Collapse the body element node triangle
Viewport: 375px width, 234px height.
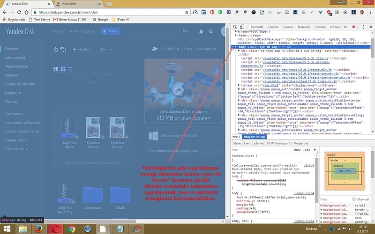click(x=236, y=47)
